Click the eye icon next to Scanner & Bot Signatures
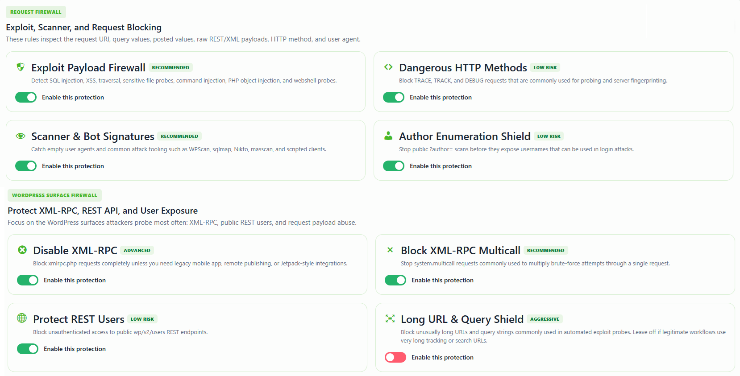Screen dimensions: 740x376 [21, 136]
